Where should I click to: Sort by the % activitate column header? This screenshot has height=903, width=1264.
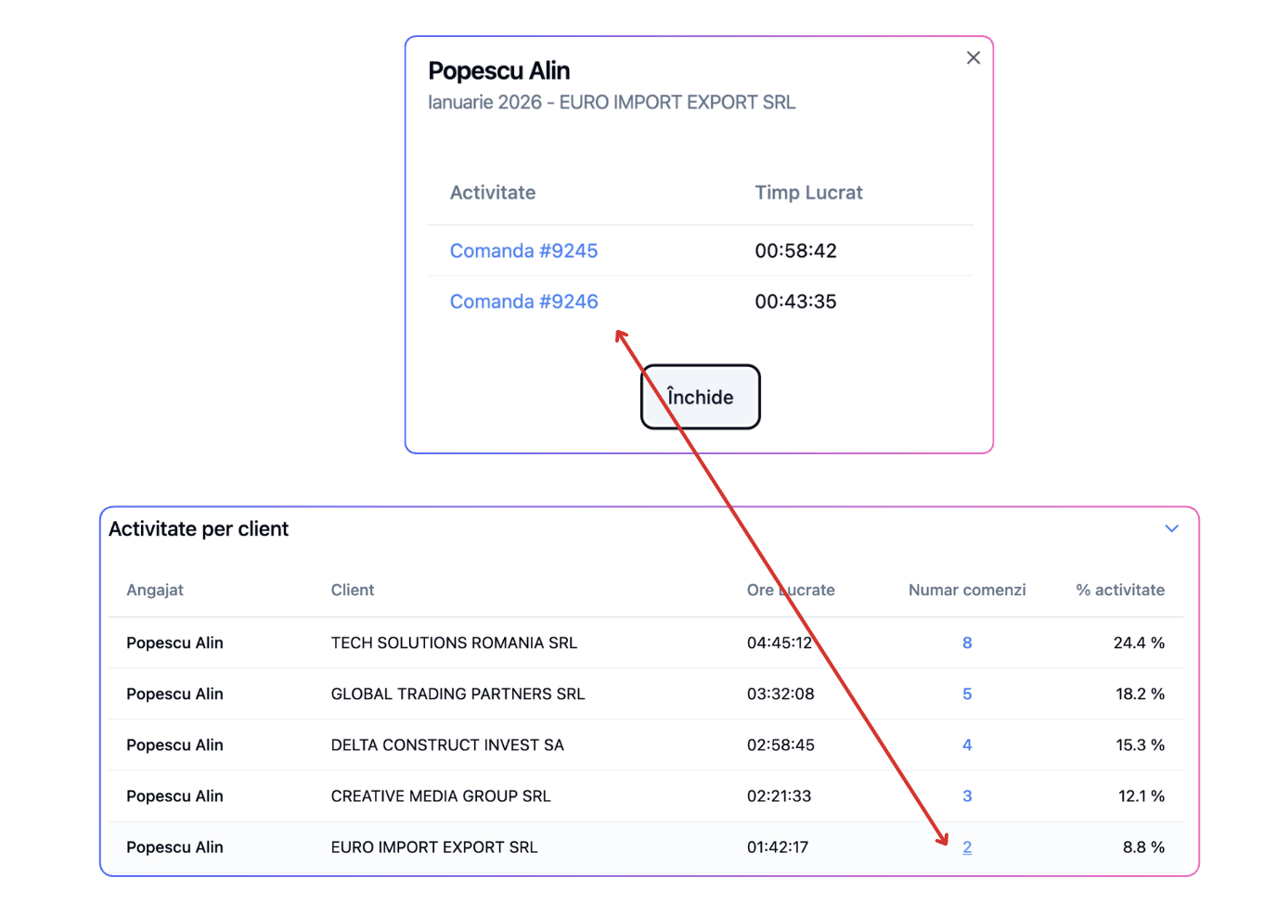tap(1120, 590)
